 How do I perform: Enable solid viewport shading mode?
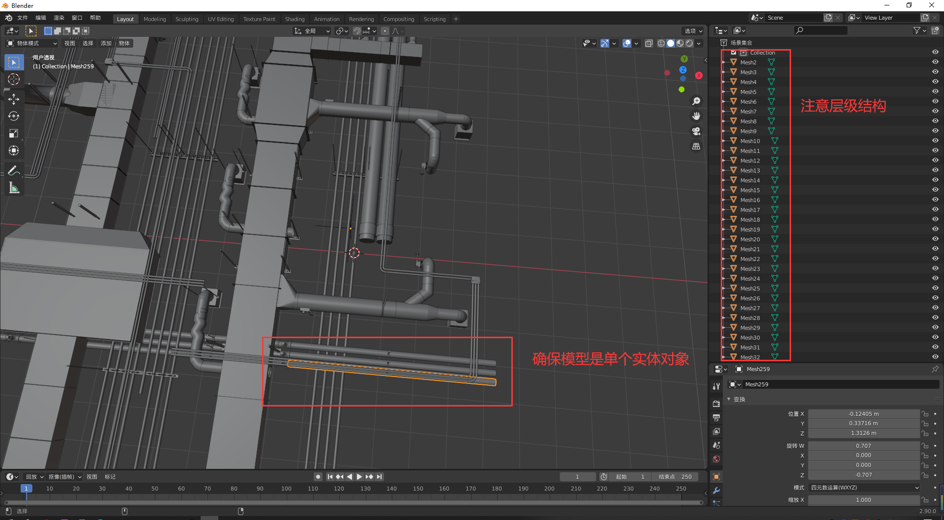coord(671,43)
